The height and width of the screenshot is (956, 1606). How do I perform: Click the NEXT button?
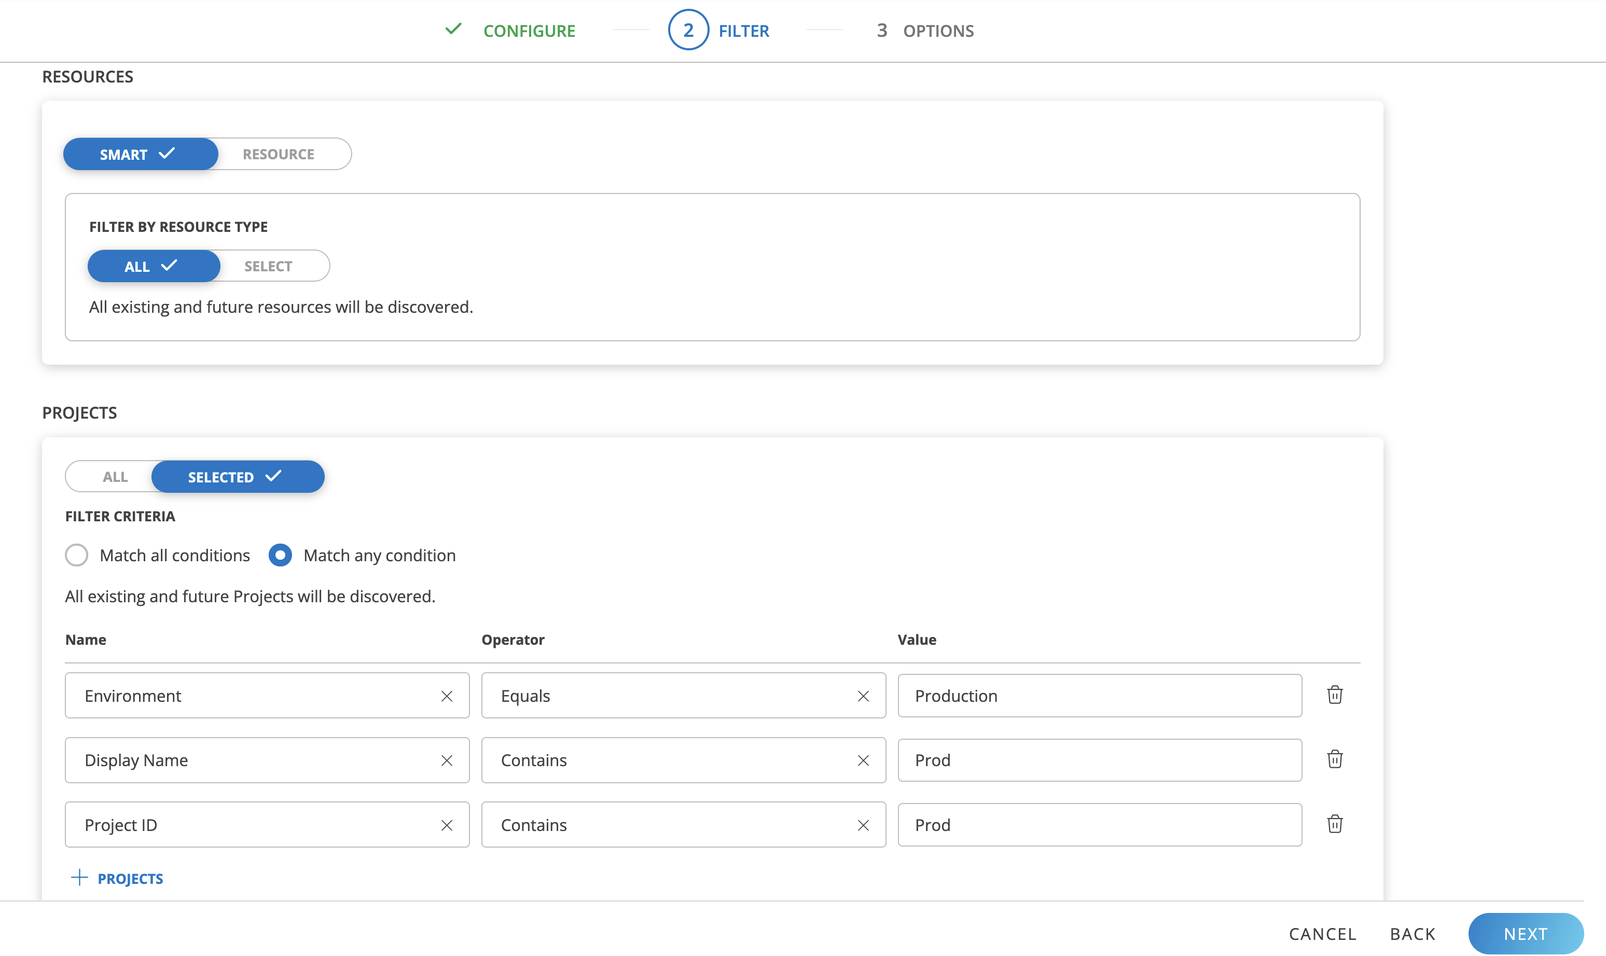pos(1525,934)
